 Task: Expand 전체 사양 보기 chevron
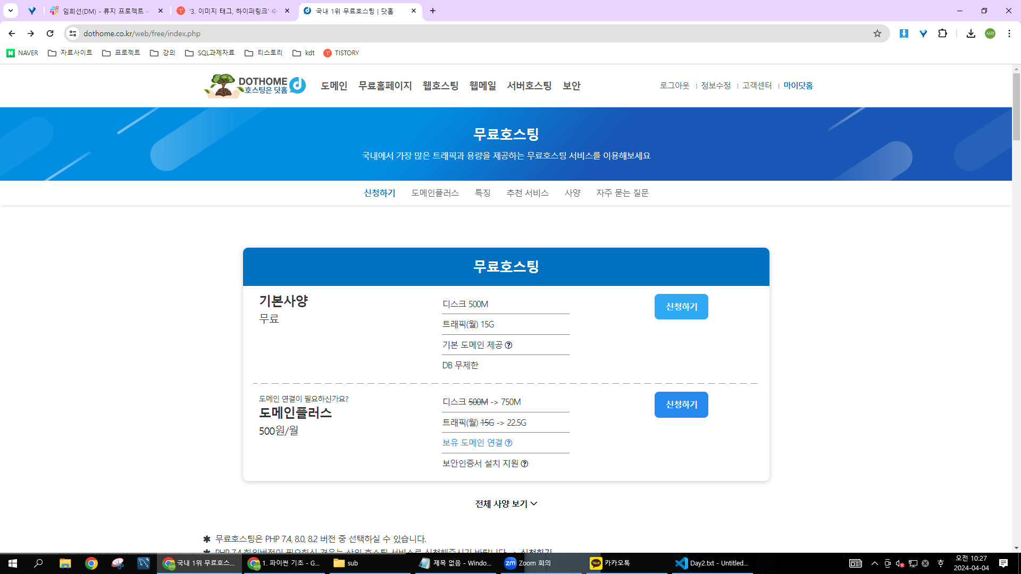534,504
